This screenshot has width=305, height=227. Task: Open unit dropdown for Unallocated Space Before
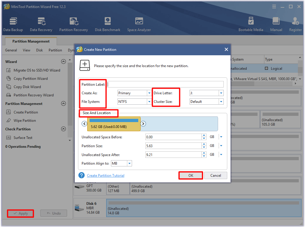tap(221, 137)
